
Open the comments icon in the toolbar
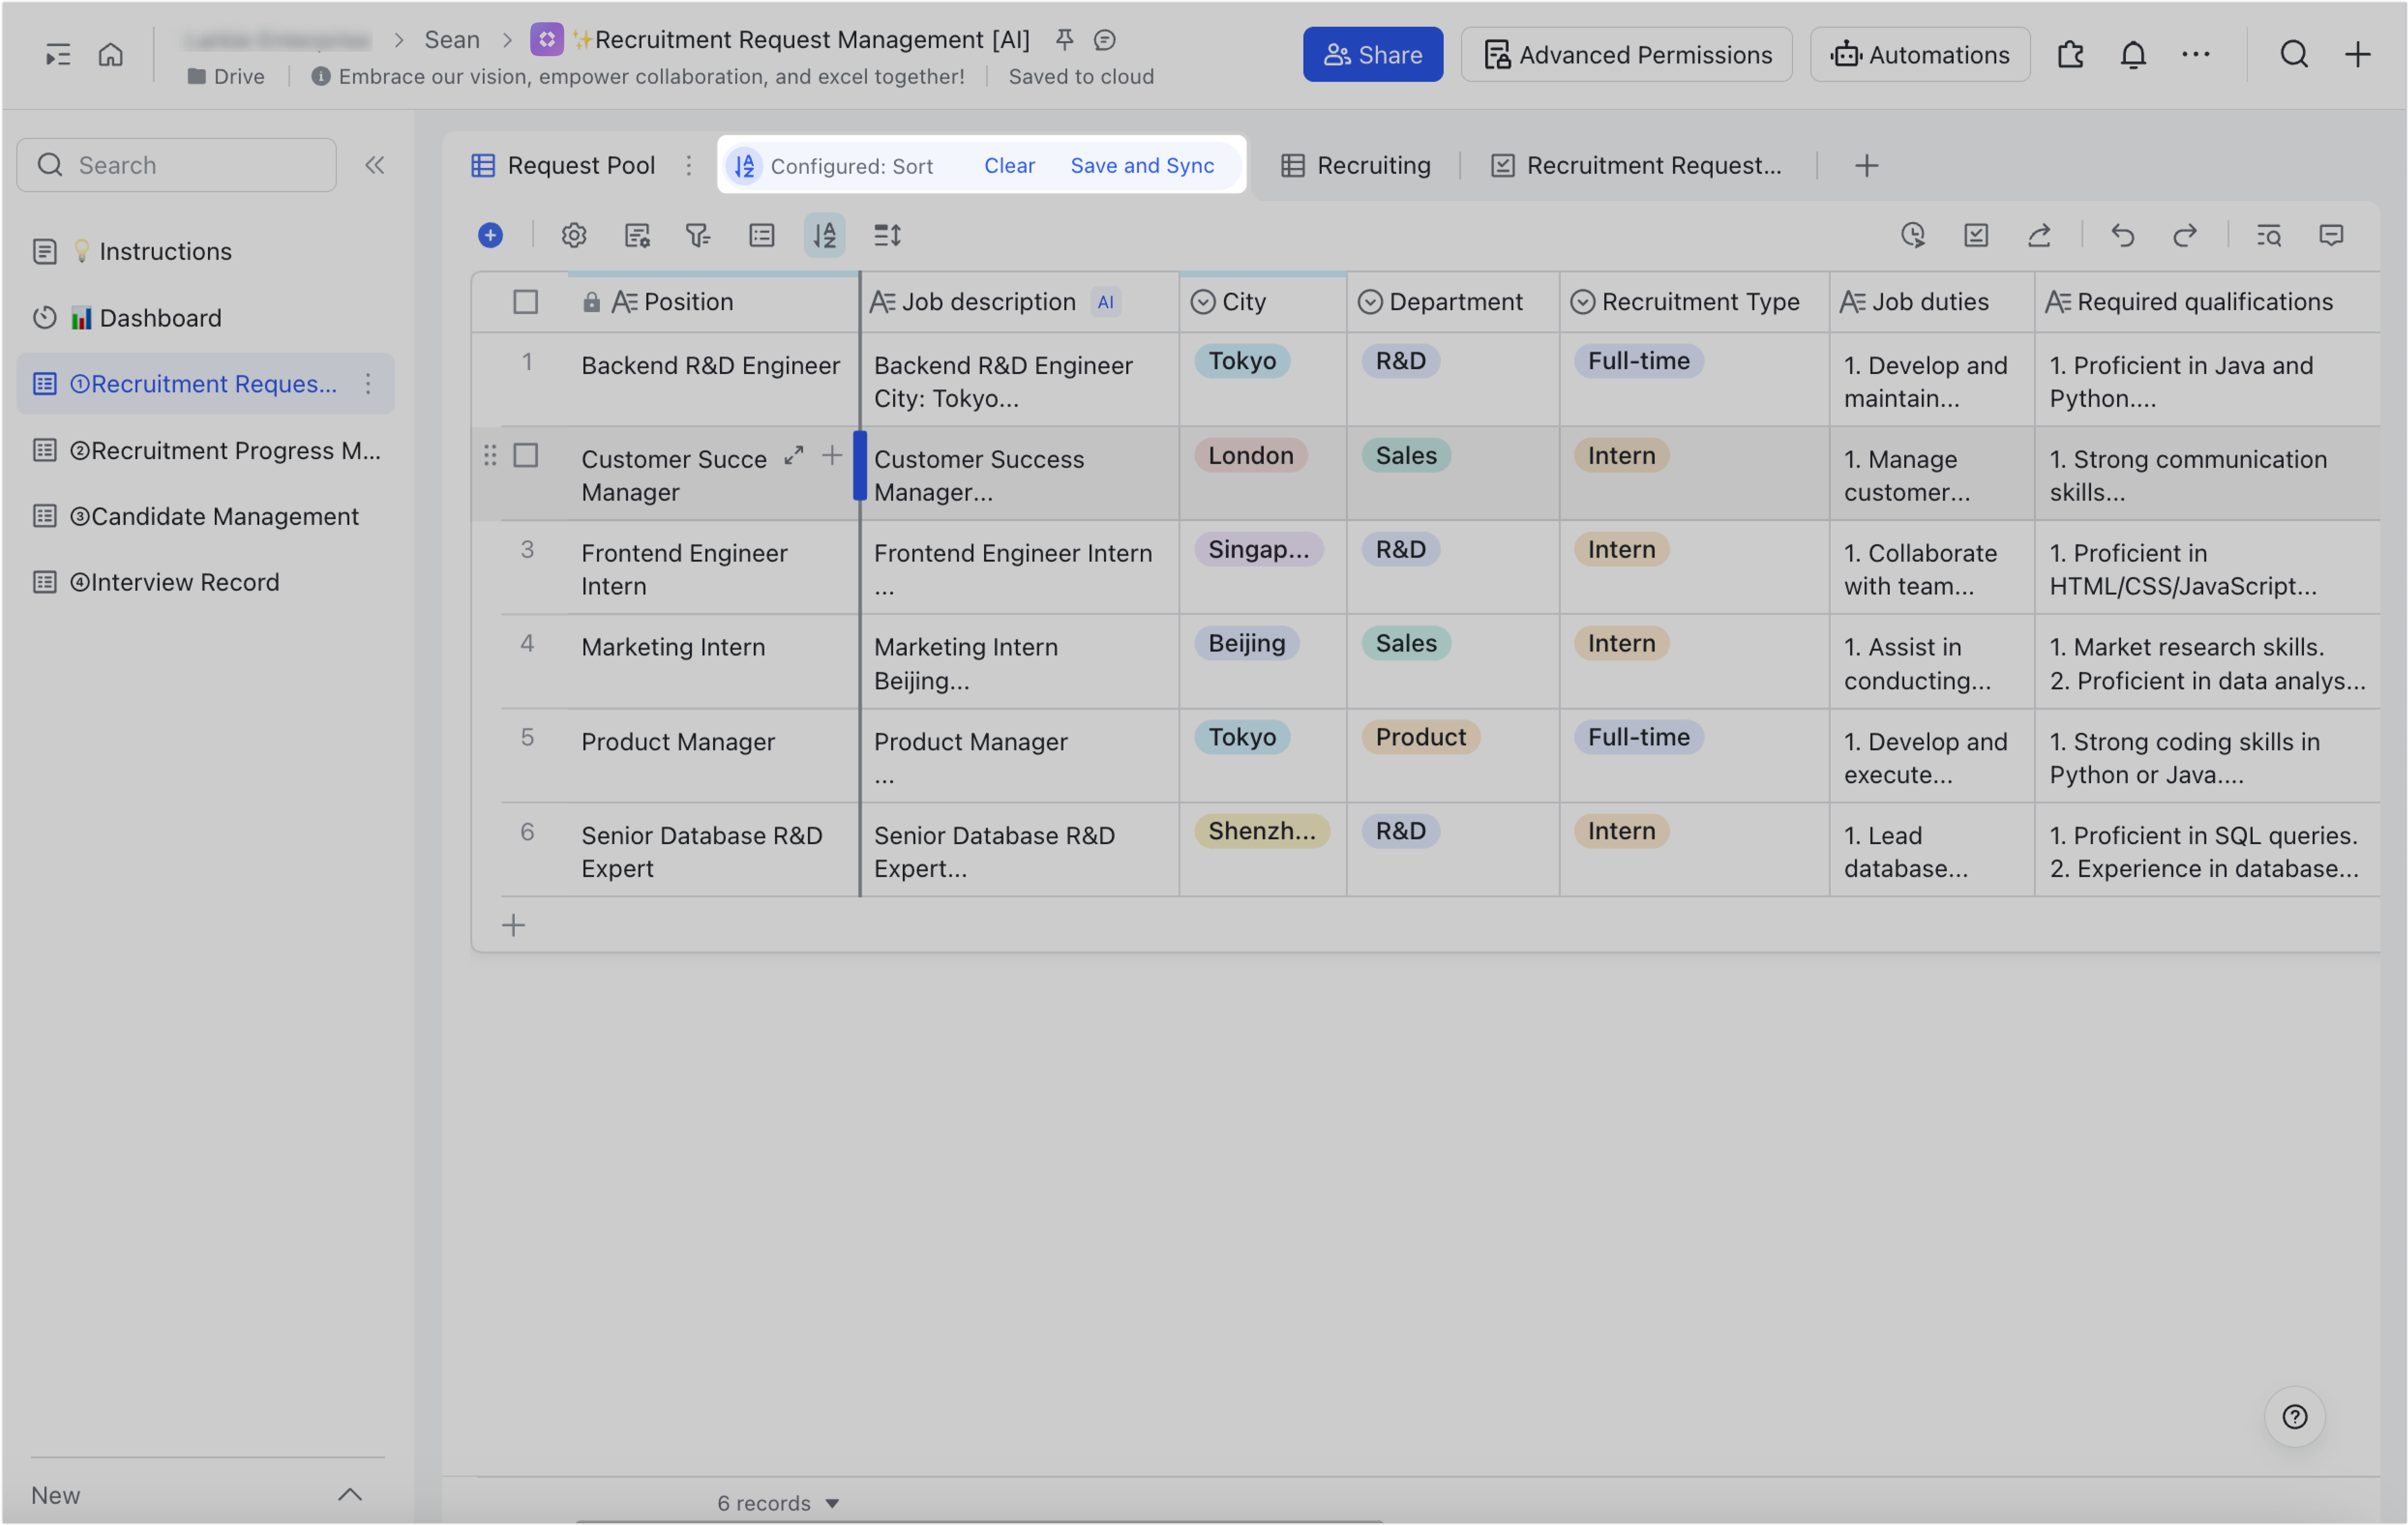click(x=2331, y=235)
